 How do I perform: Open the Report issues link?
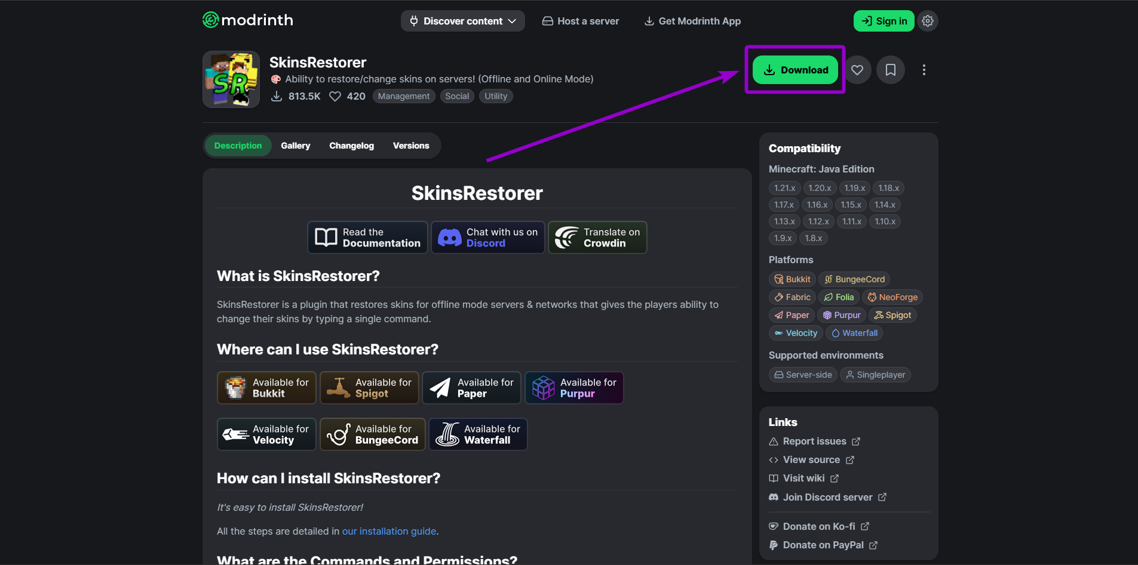click(x=814, y=441)
